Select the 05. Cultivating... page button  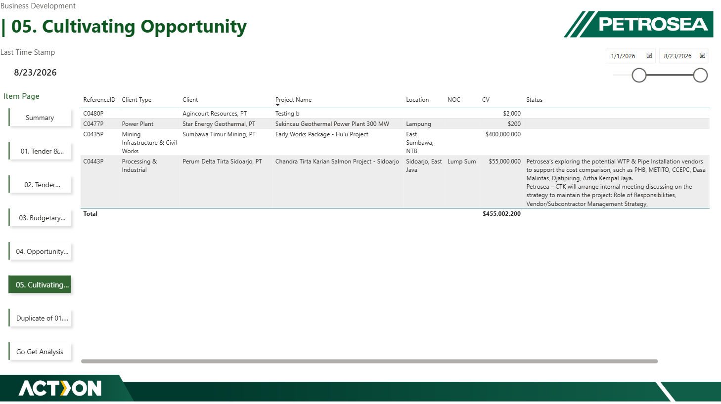click(40, 284)
